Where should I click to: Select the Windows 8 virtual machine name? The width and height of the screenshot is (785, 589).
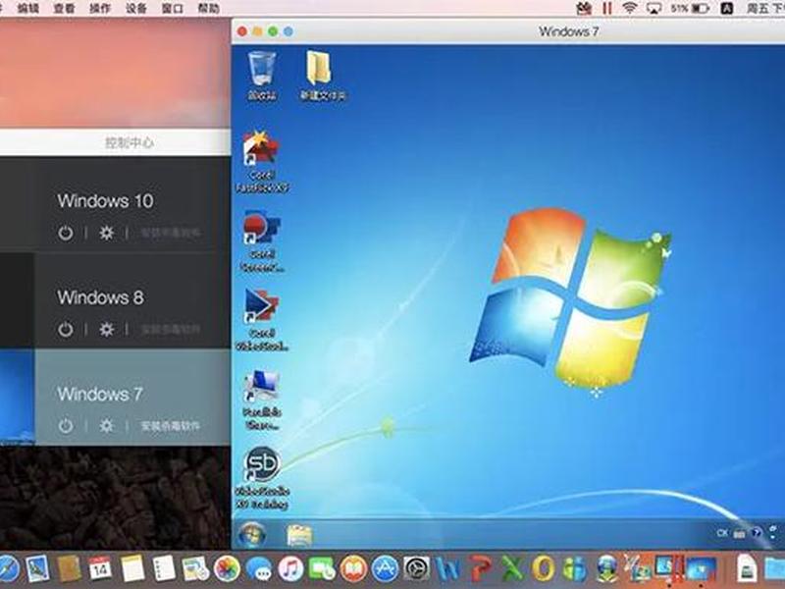pos(100,297)
